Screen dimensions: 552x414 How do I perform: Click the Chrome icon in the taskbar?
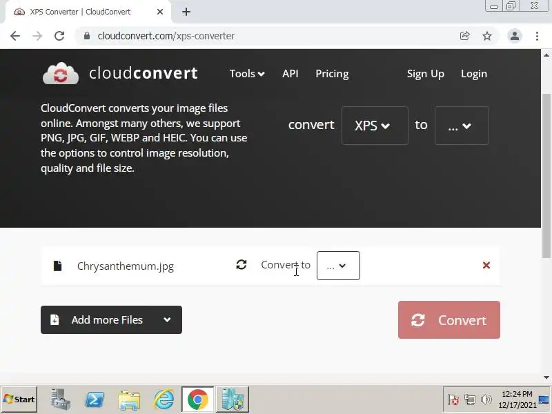pyautogui.click(x=198, y=400)
